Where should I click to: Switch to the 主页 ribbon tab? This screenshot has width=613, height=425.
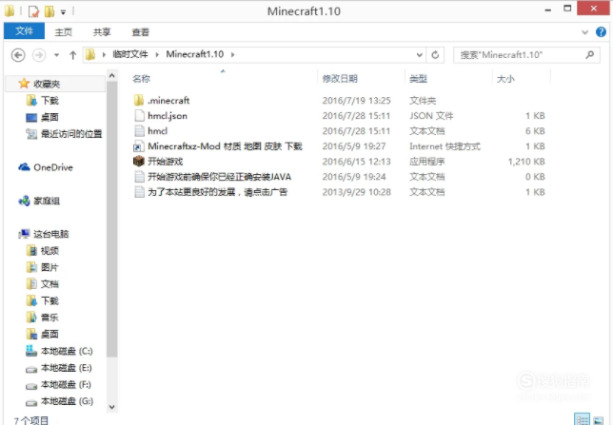[x=64, y=32]
